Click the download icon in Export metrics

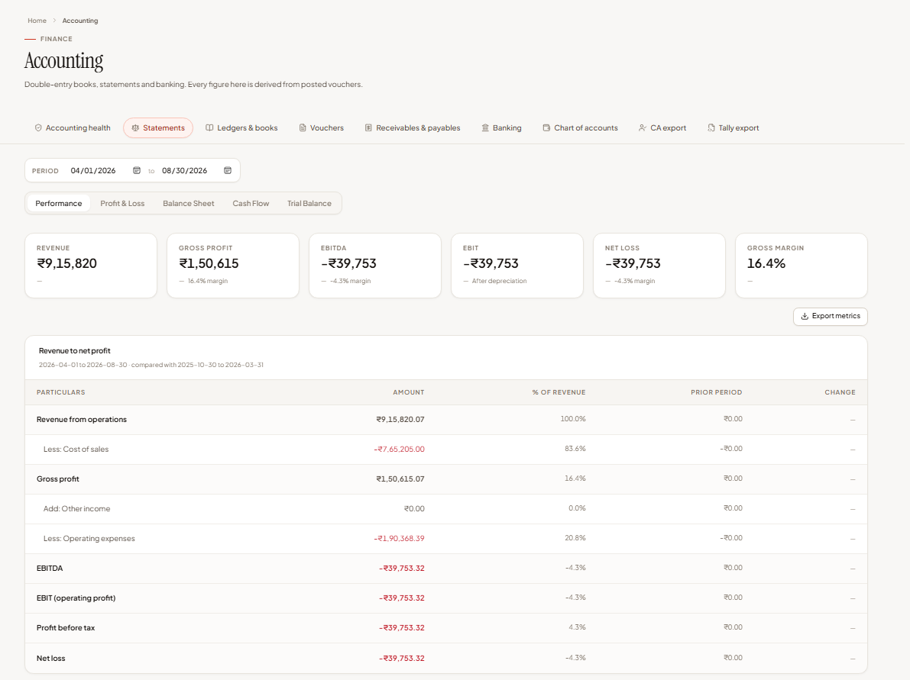(805, 317)
